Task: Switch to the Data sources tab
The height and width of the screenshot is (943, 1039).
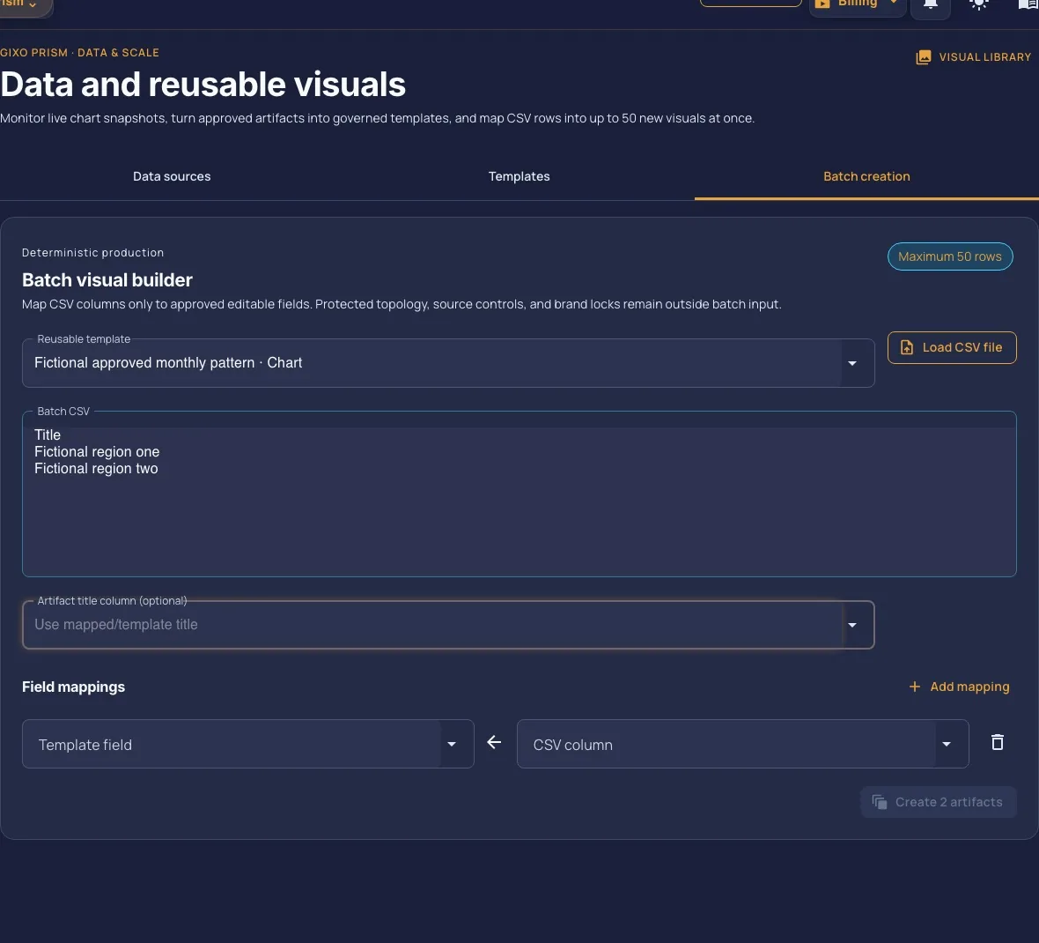Action: point(172,176)
